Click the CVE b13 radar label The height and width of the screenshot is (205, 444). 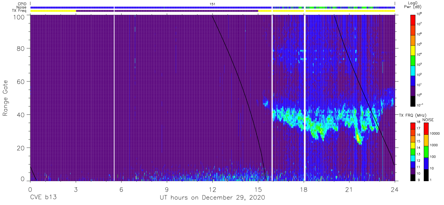coord(43,198)
